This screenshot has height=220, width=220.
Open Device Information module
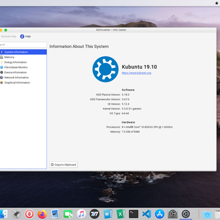23,73
